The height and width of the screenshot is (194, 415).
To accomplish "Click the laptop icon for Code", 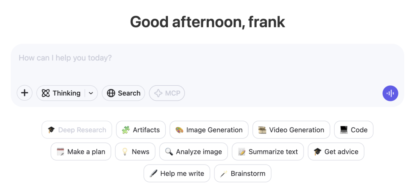I will (344, 130).
